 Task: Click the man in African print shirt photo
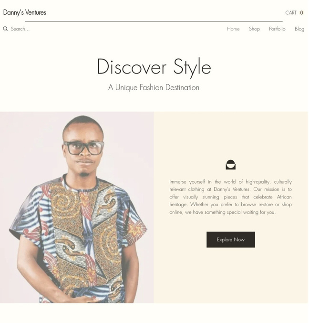(x=77, y=208)
